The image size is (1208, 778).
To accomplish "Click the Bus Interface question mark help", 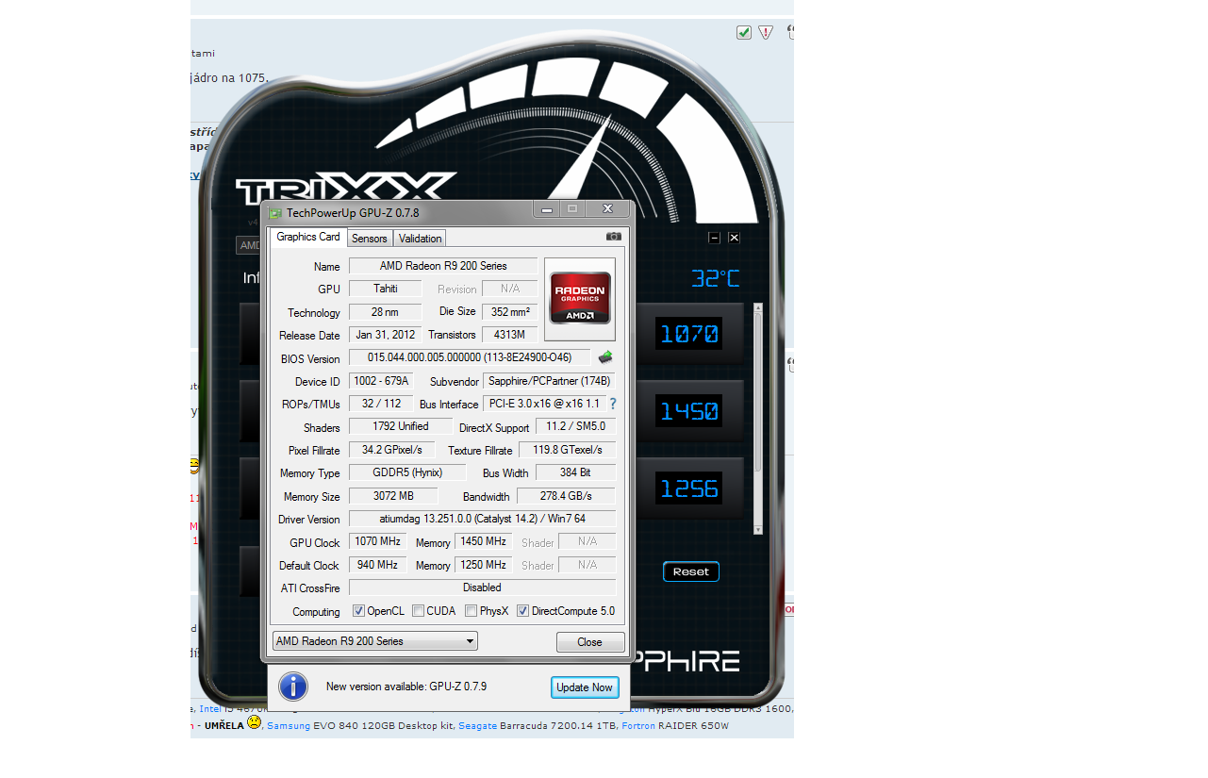I will point(613,404).
